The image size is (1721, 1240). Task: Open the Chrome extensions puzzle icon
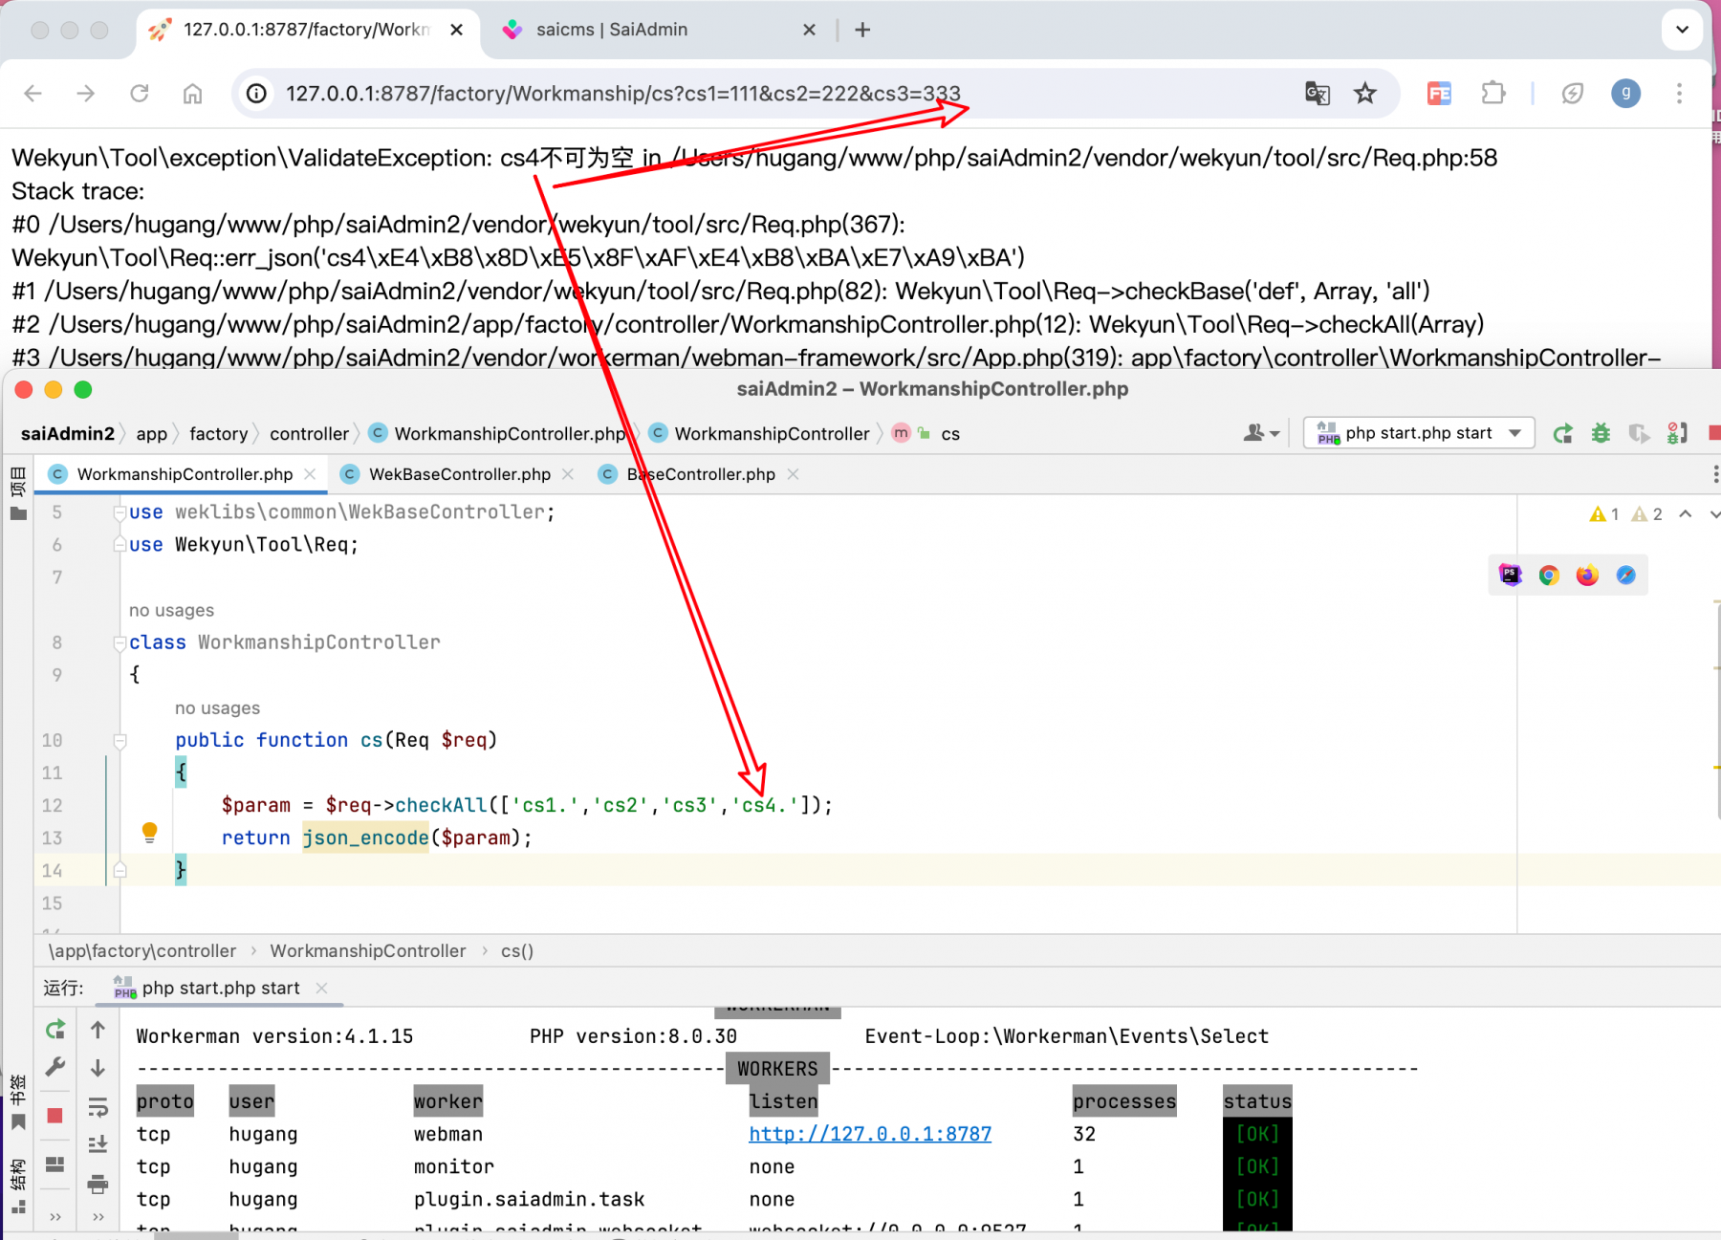click(1492, 93)
